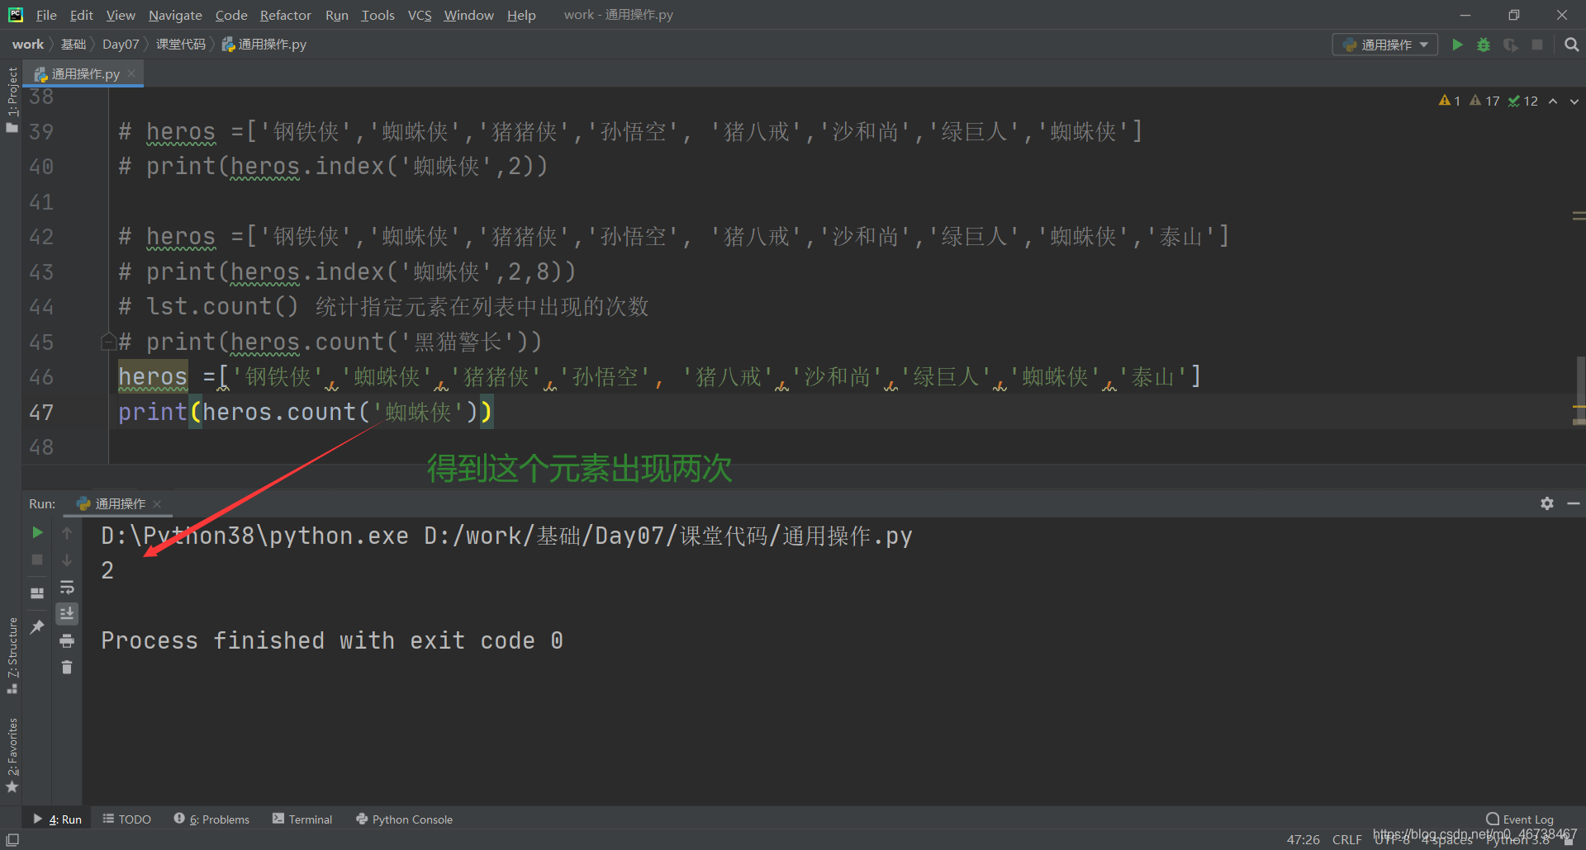Go to next highlighted error arrow
Viewport: 1586px width, 850px height.
coord(1574,102)
